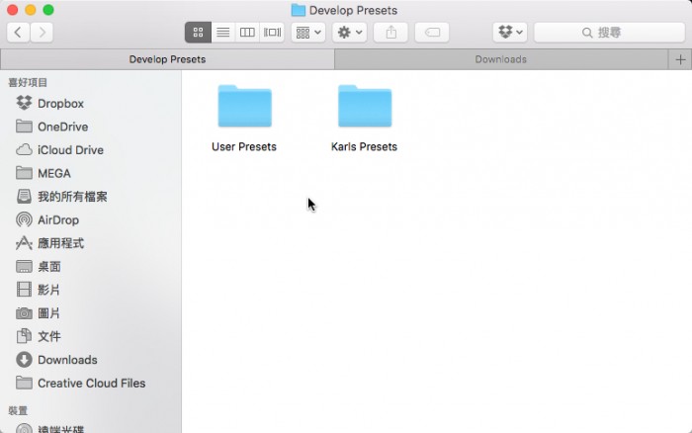Open iCloud Drive in the sidebar
Screen dimensions: 692x433
coord(69,150)
